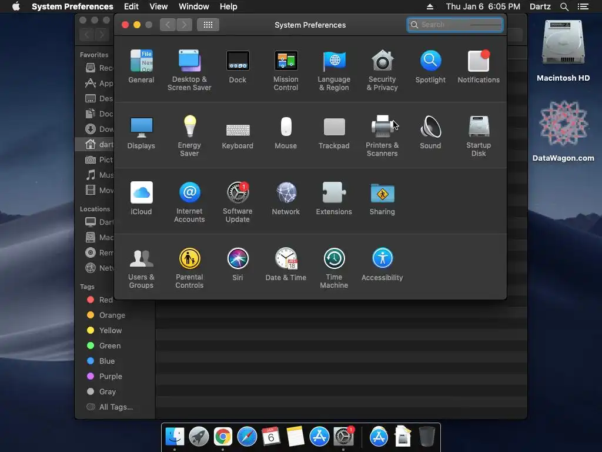The image size is (602, 452).
Task: Open Desktop & Screen Saver preferences
Action: 189,71
